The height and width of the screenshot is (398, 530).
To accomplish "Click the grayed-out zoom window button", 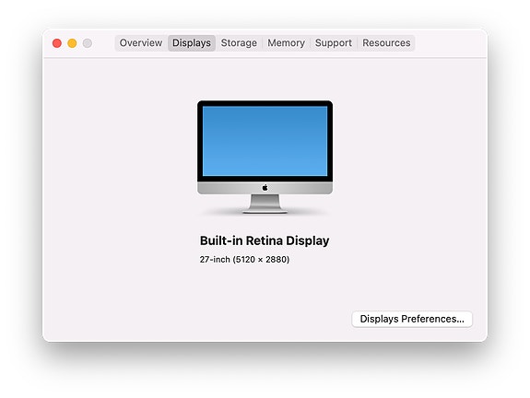I will pyautogui.click(x=88, y=43).
